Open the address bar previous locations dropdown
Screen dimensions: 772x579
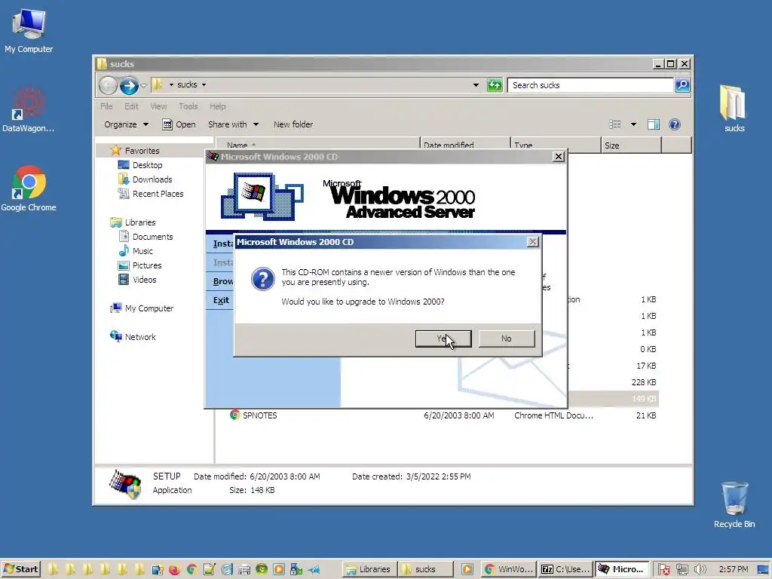tap(476, 85)
